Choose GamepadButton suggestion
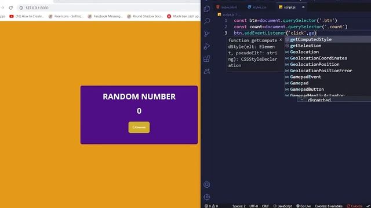 [x=328, y=90]
